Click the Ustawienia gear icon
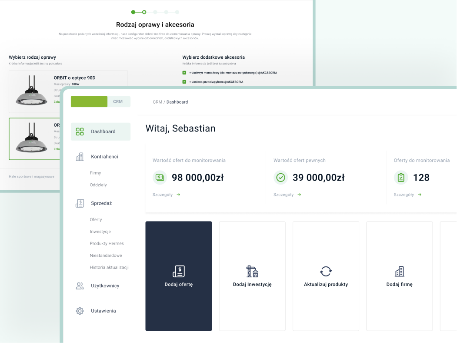 [x=80, y=311]
